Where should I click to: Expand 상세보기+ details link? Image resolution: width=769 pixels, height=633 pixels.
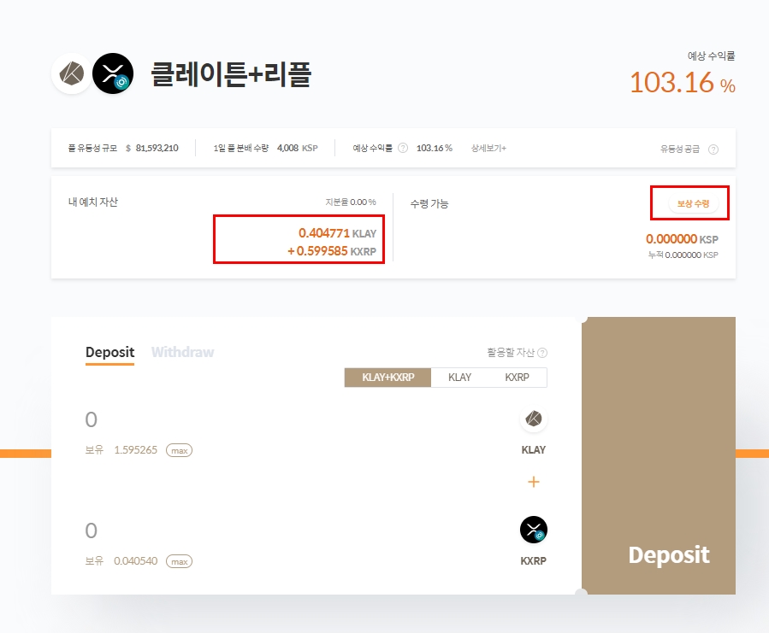(x=488, y=148)
